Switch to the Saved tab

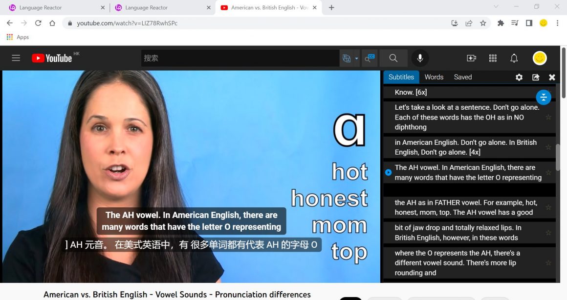[x=462, y=77]
